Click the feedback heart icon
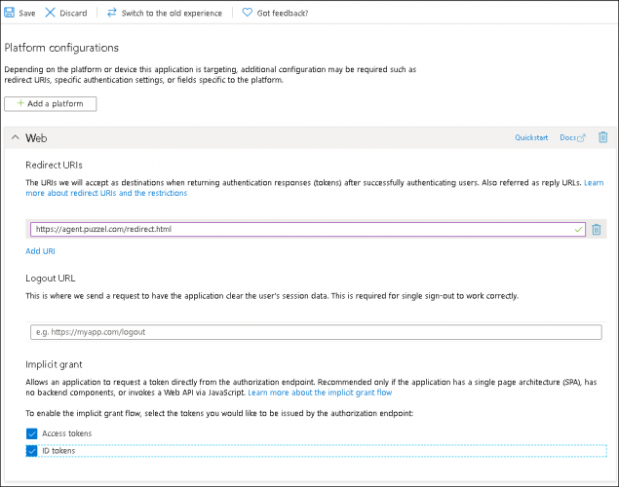619x487 pixels. tap(248, 13)
